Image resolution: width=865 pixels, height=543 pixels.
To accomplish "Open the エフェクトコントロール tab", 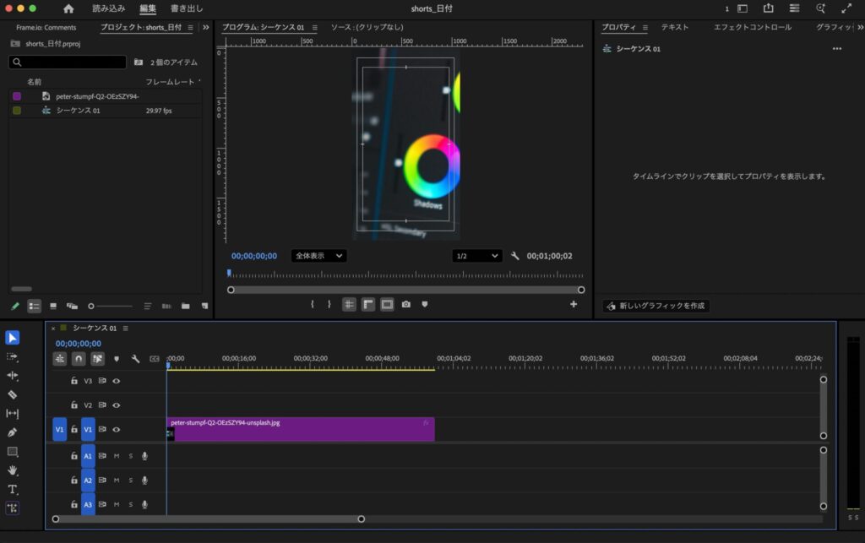I will pos(753,27).
